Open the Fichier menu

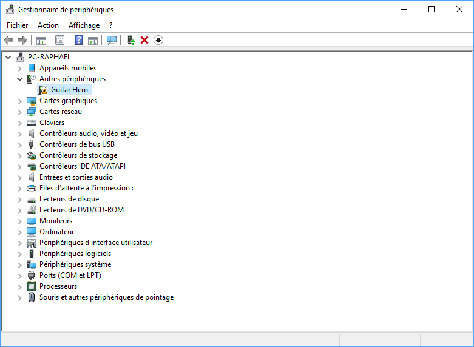pos(17,25)
